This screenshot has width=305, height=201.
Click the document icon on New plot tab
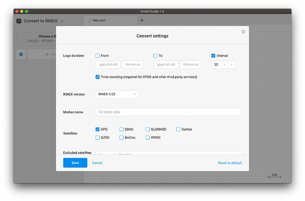(x=89, y=20)
